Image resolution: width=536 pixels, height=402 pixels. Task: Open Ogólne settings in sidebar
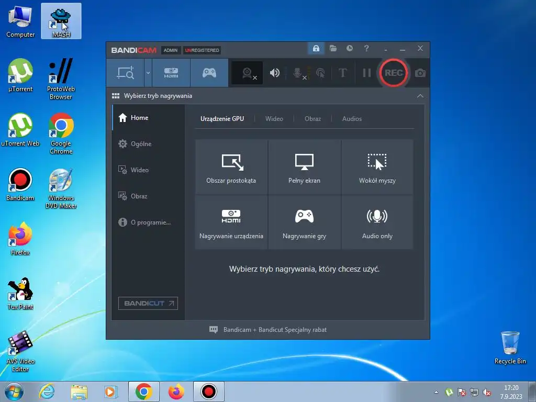click(x=148, y=144)
